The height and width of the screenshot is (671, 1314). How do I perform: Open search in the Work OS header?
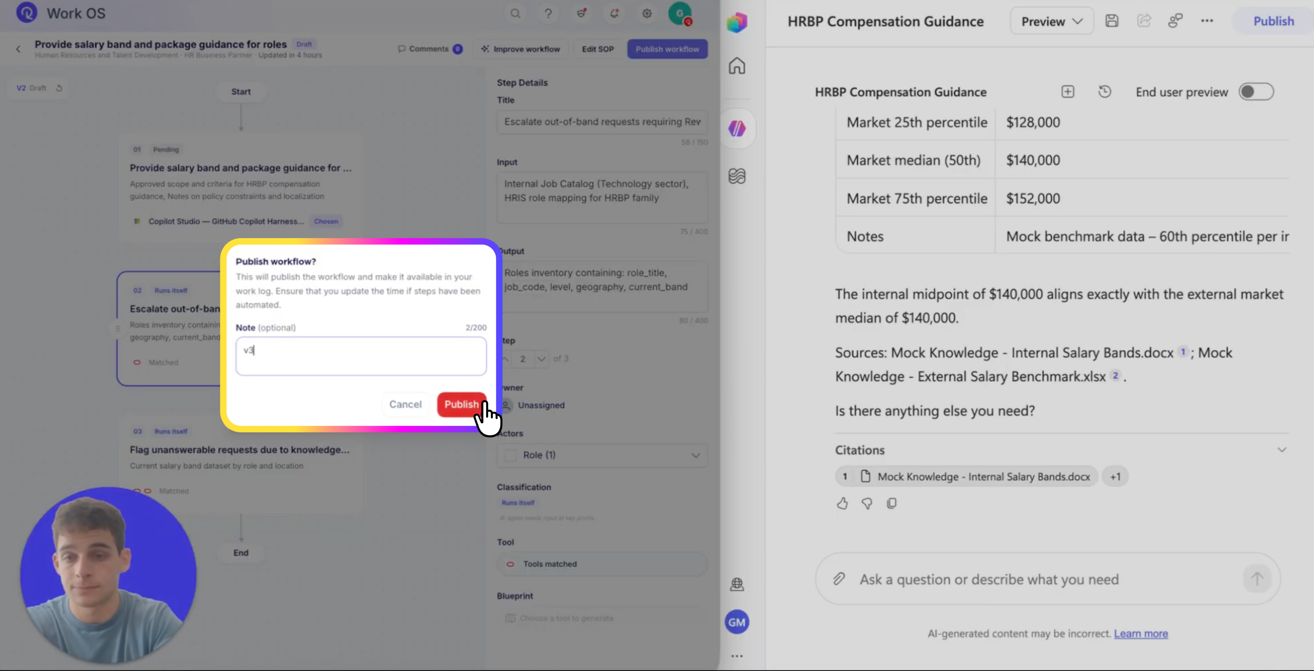pyautogui.click(x=515, y=13)
